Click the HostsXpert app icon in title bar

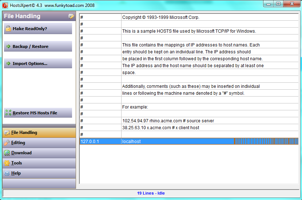(5, 5)
